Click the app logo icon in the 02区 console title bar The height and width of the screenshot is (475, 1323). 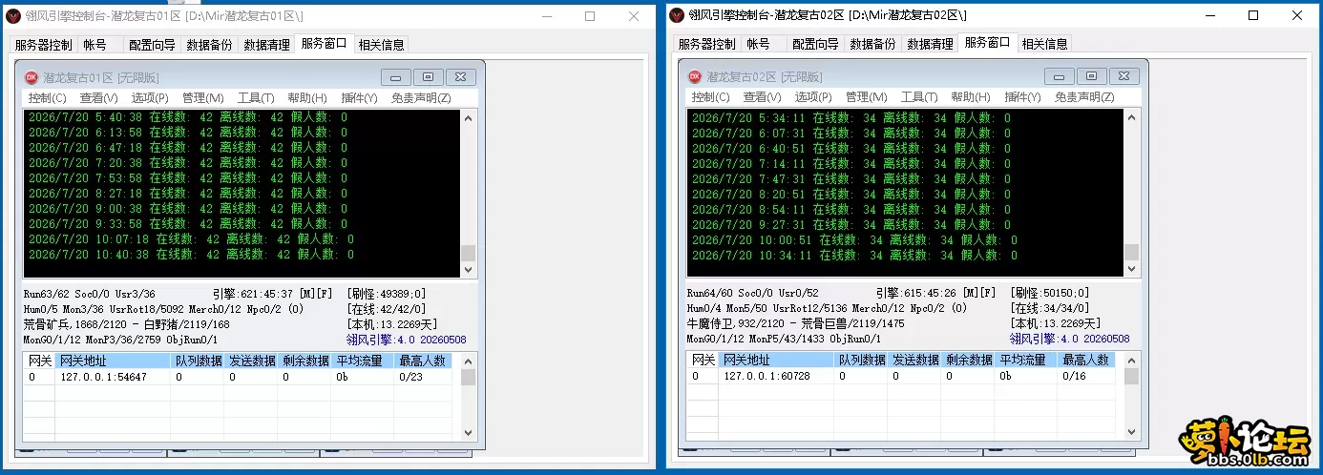coord(677,15)
